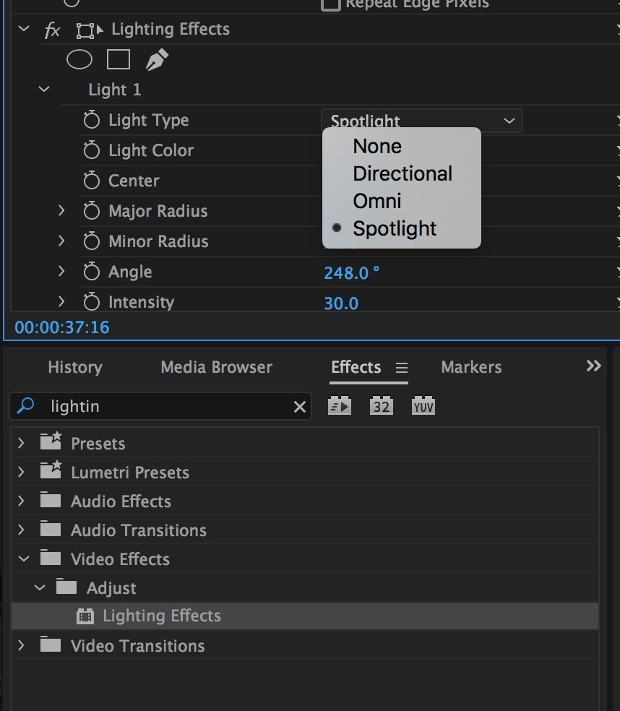Select the pen mask tool
The height and width of the screenshot is (711, 620).
[157, 59]
